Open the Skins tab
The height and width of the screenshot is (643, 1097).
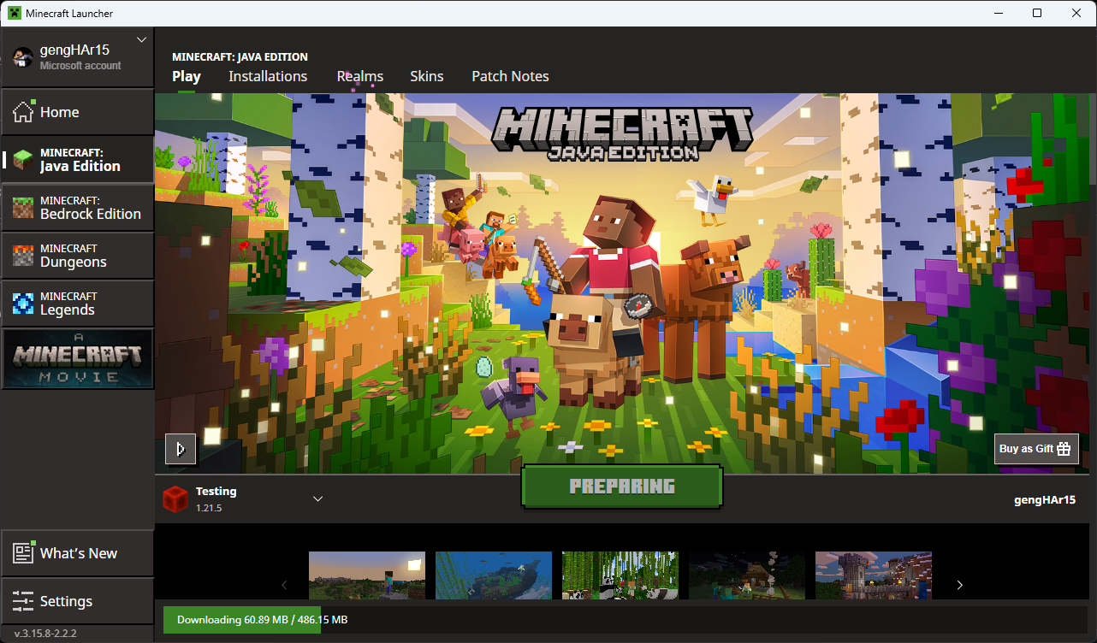pyautogui.click(x=426, y=76)
